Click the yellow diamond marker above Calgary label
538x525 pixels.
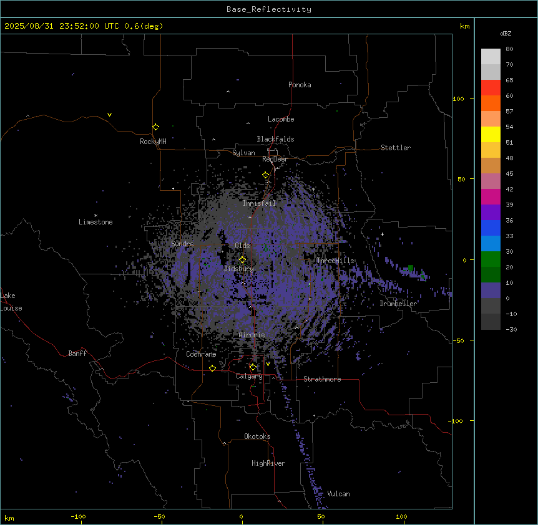pos(253,367)
